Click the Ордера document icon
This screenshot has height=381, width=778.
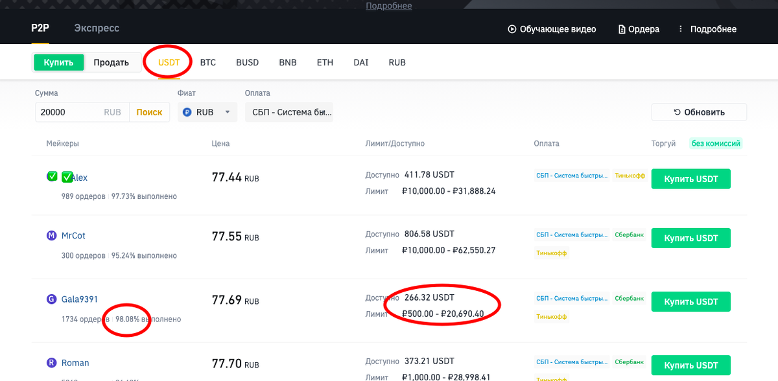pos(622,29)
